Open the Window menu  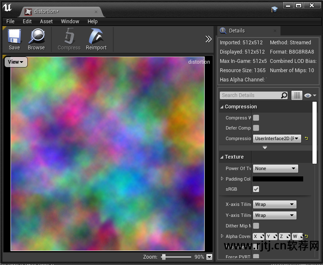tap(70, 22)
